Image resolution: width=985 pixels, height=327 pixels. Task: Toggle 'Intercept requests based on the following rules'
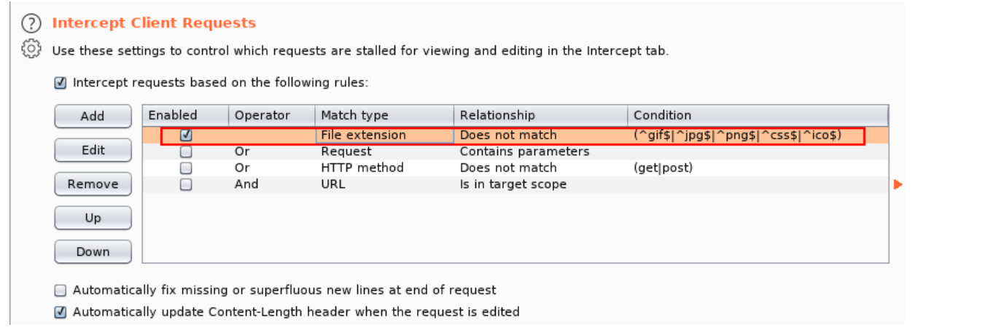(61, 83)
